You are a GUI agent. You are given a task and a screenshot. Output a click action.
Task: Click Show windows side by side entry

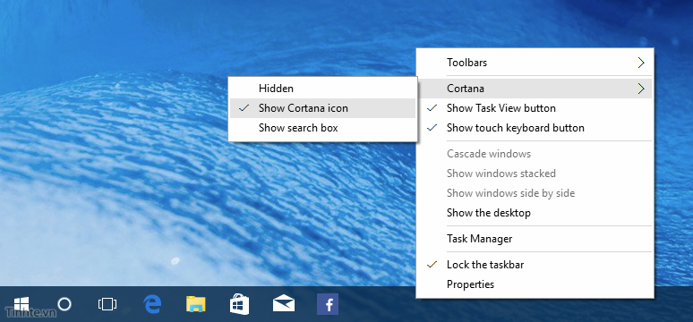pyautogui.click(x=535, y=193)
